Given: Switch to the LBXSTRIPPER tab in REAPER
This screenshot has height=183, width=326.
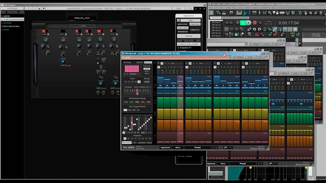Looking at the screenshot, I should [x=228, y=18].
